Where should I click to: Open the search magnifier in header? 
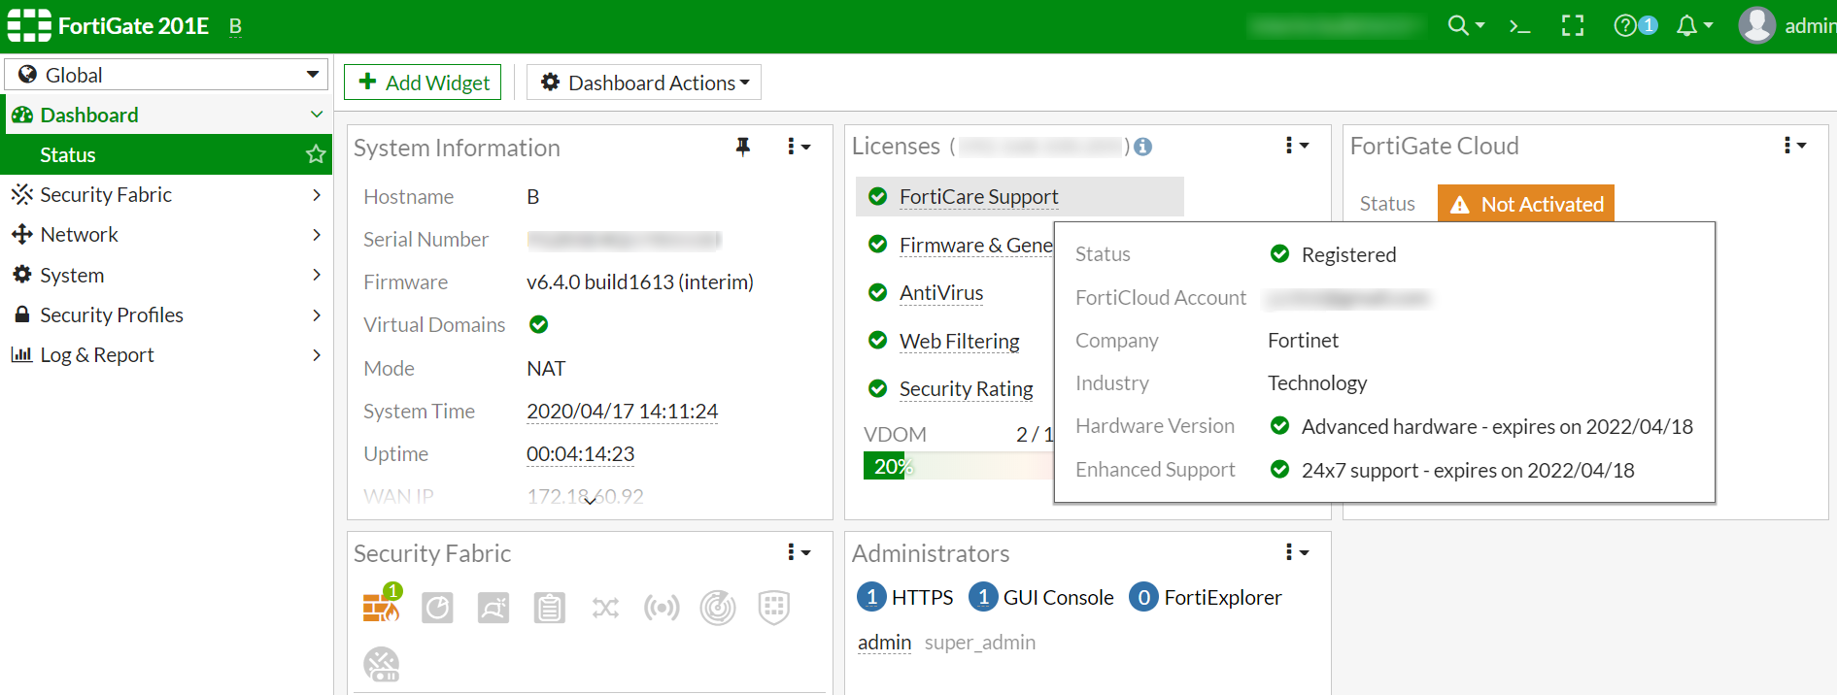[1458, 26]
